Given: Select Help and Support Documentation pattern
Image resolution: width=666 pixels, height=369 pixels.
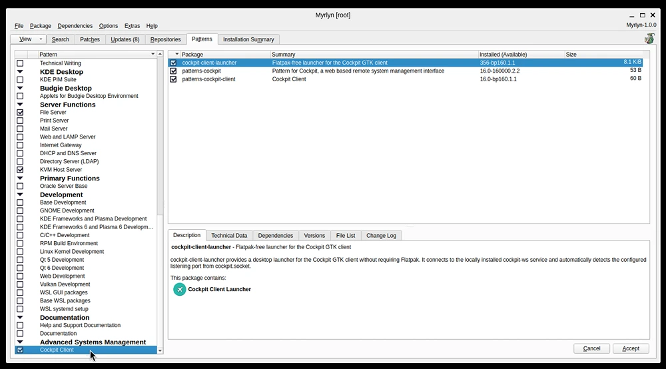Looking at the screenshot, I should (81, 325).
